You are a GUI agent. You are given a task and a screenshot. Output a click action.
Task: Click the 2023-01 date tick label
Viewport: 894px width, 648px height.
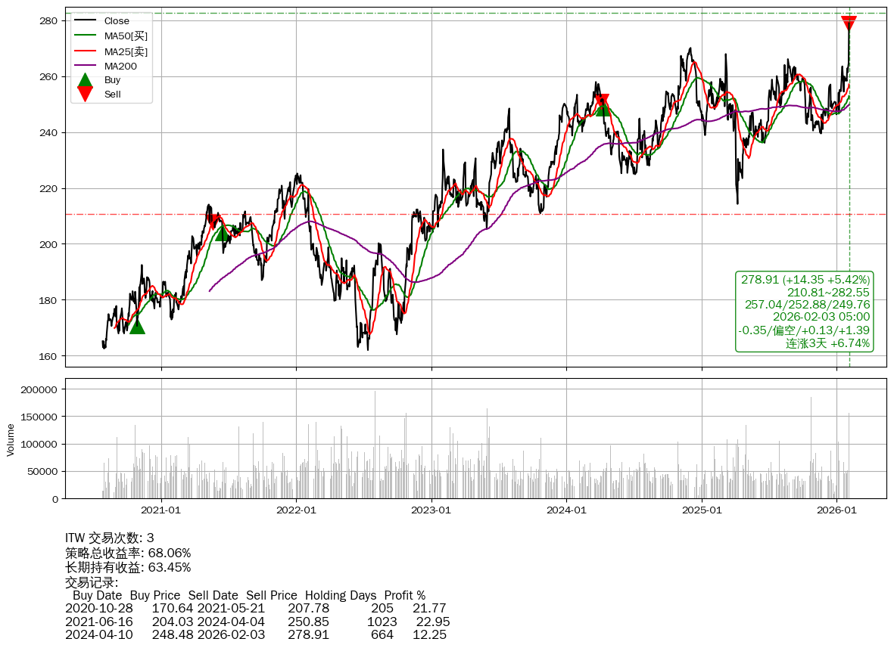[x=431, y=510]
